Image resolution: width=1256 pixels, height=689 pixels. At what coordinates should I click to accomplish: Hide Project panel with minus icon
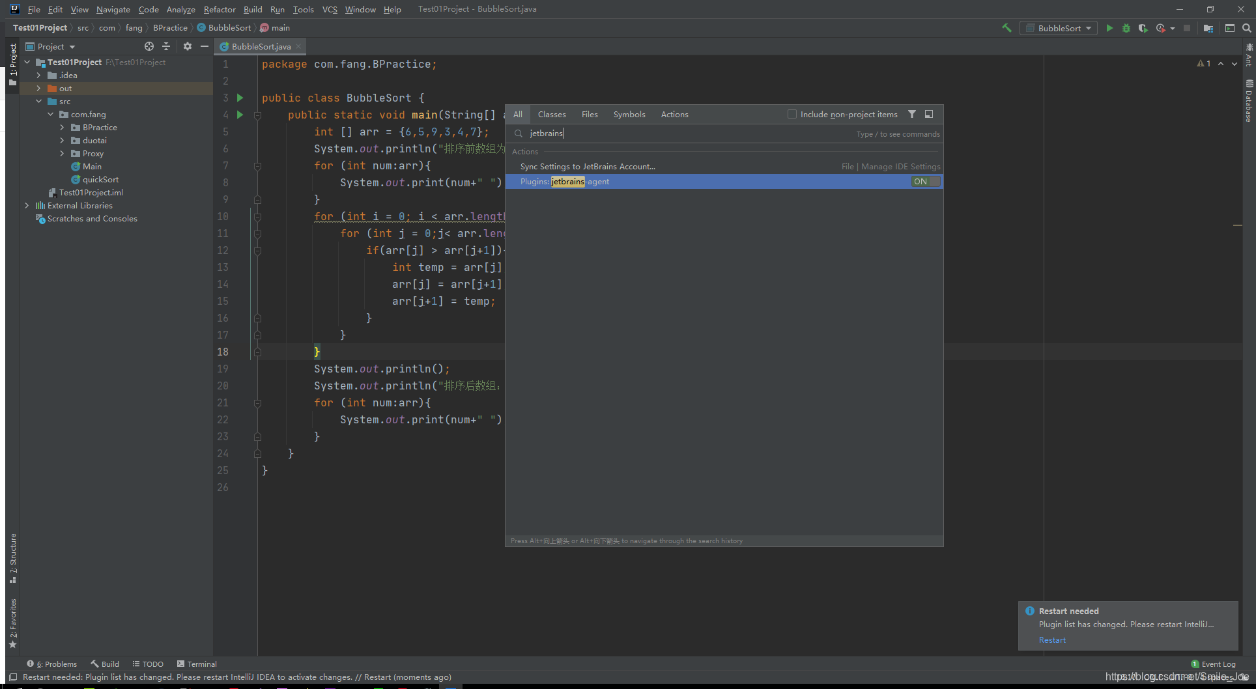click(205, 46)
